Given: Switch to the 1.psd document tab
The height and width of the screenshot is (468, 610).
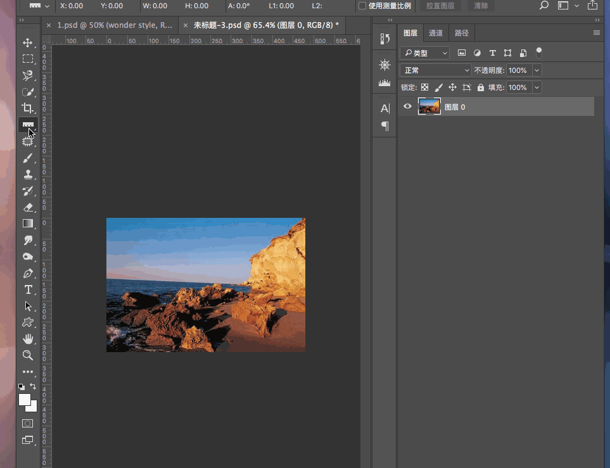Looking at the screenshot, I should click(114, 26).
